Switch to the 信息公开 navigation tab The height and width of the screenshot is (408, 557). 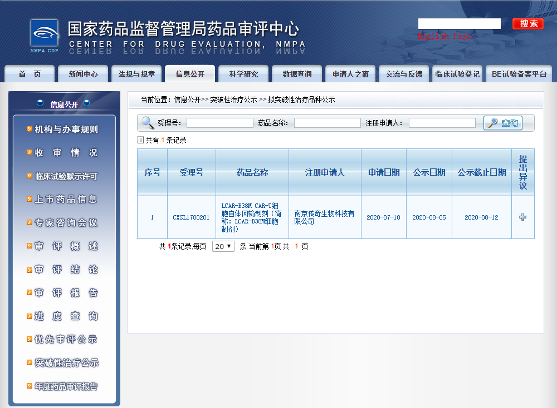190,74
